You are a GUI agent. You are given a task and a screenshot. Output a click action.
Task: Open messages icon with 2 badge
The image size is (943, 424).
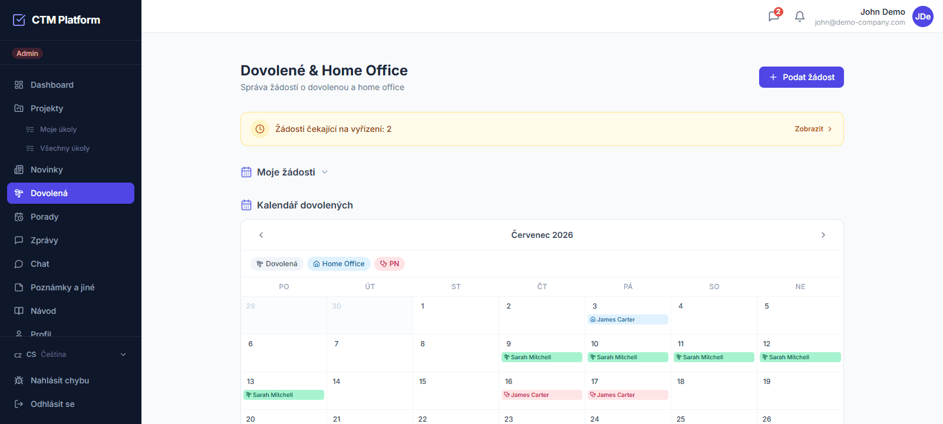click(x=774, y=16)
